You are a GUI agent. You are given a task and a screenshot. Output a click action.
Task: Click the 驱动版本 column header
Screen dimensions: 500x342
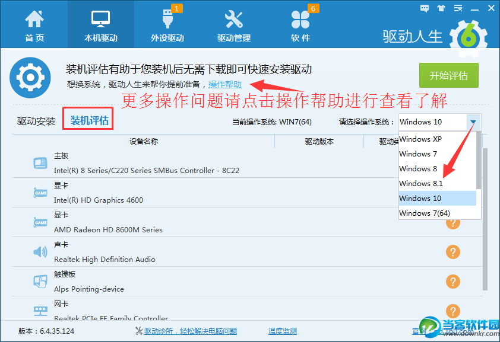click(319, 141)
